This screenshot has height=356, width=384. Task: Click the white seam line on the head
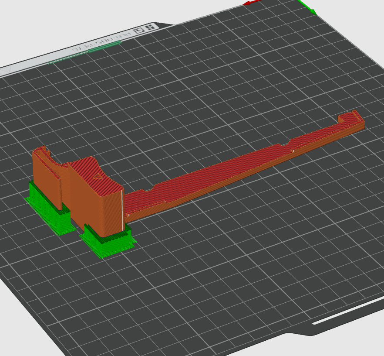pos(122,211)
